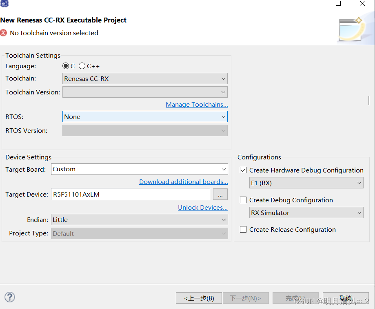The image size is (375, 309).
Task: Go back with the 上一步(B) button
Action: pos(199,298)
